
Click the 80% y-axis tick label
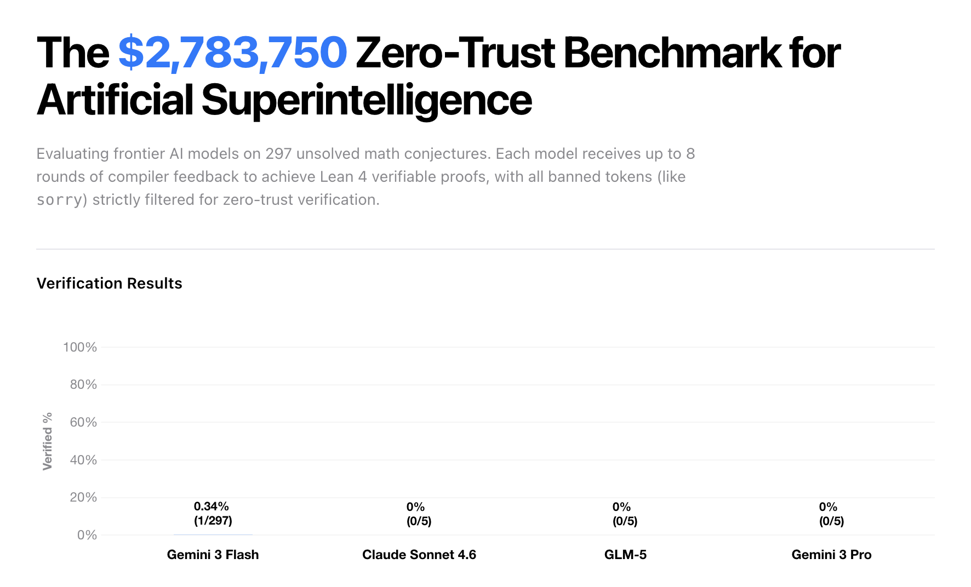[83, 384]
